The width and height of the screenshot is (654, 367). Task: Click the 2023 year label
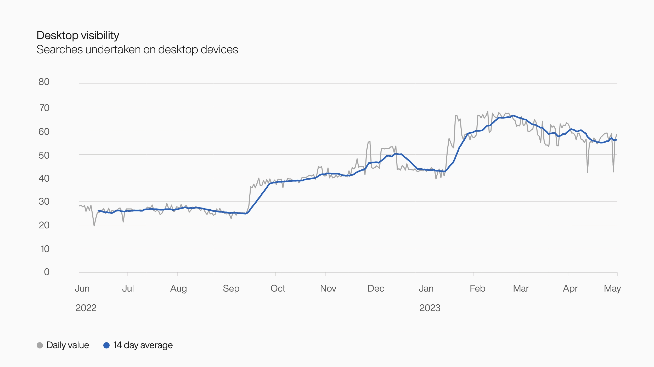click(x=430, y=308)
